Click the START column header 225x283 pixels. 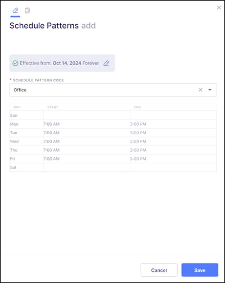(x=53, y=107)
